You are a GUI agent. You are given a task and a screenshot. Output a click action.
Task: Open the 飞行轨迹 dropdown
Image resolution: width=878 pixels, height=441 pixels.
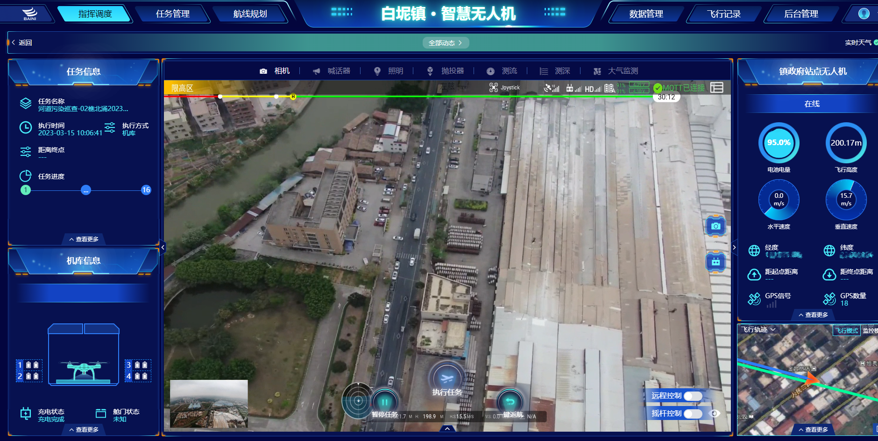759,329
